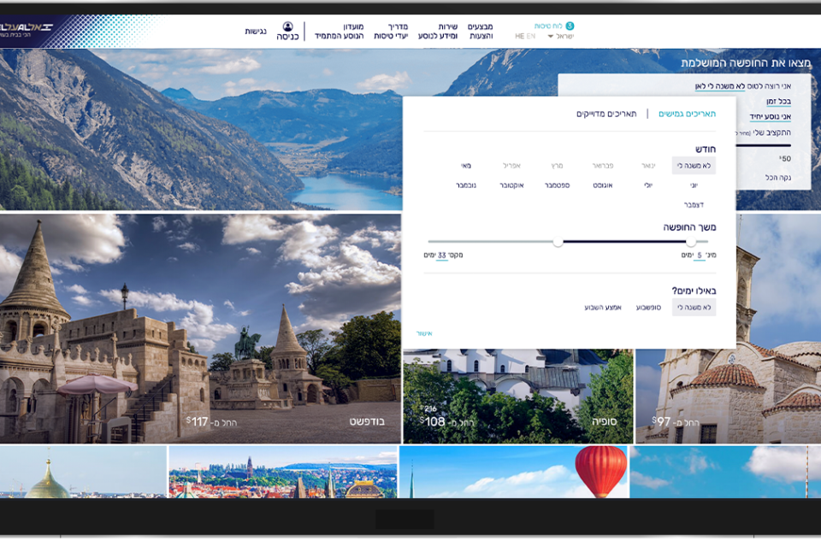Open the flight board (לוח טיסות) icon

pos(570,26)
